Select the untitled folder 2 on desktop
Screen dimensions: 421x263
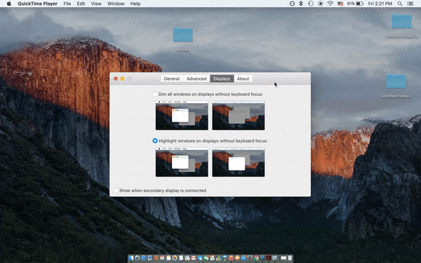tap(401, 21)
